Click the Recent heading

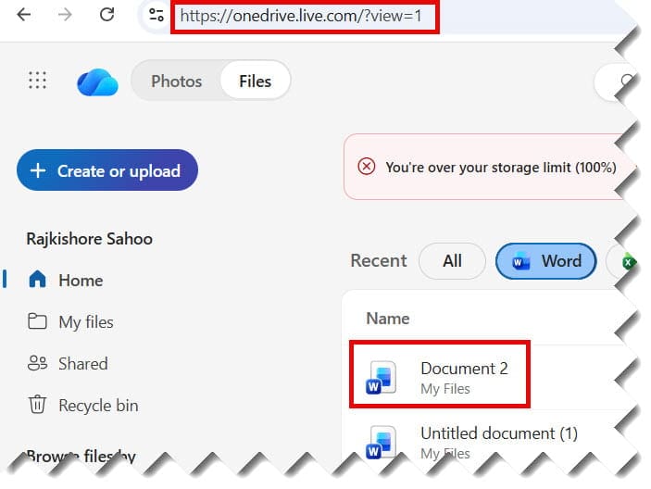[x=379, y=260]
